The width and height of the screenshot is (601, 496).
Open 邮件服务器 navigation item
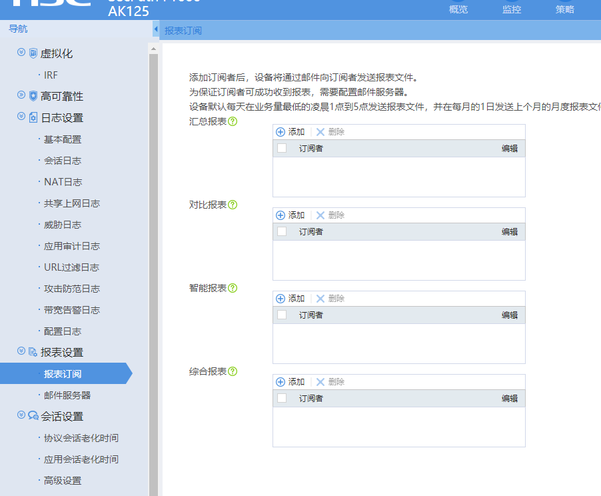[67, 395]
